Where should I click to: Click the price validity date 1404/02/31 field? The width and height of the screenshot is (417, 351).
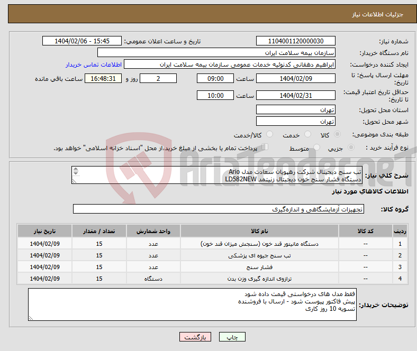pos(295,95)
